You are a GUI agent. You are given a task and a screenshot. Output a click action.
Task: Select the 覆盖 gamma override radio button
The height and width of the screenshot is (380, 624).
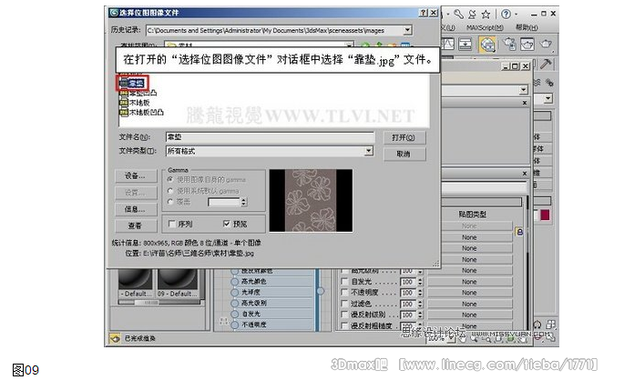click(170, 202)
